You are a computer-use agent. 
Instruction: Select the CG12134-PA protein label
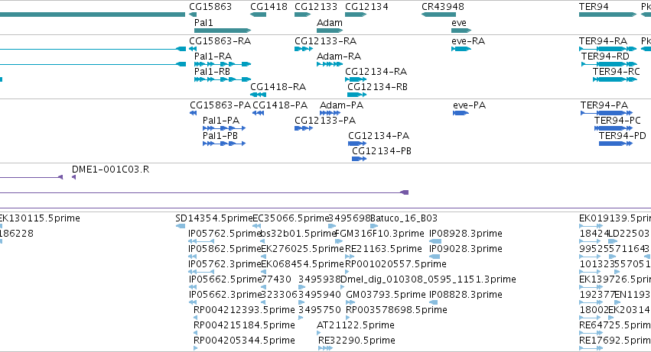(379, 136)
